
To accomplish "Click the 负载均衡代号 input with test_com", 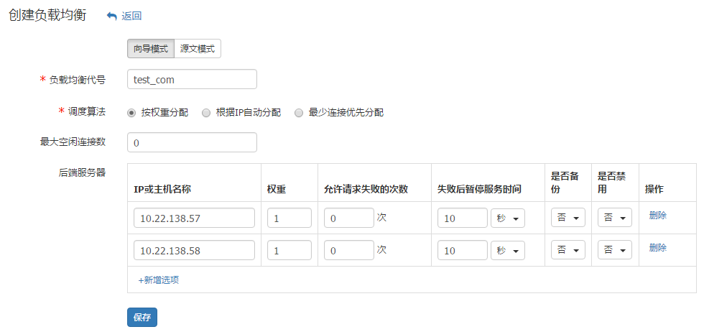I will (x=192, y=80).
